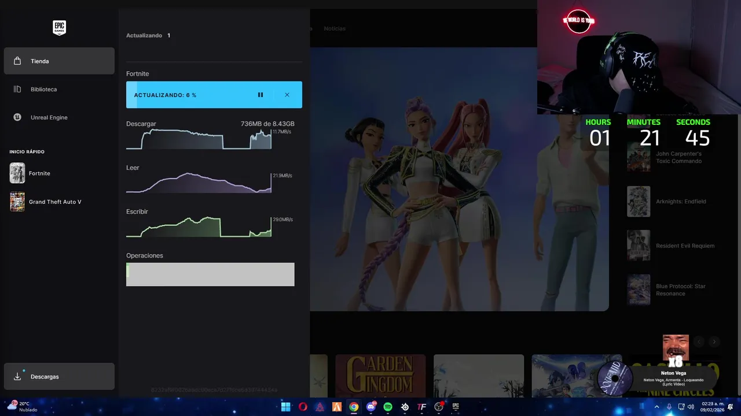Open Google Chrome from the taskbar
This screenshot has height=416, width=741.
click(354, 407)
